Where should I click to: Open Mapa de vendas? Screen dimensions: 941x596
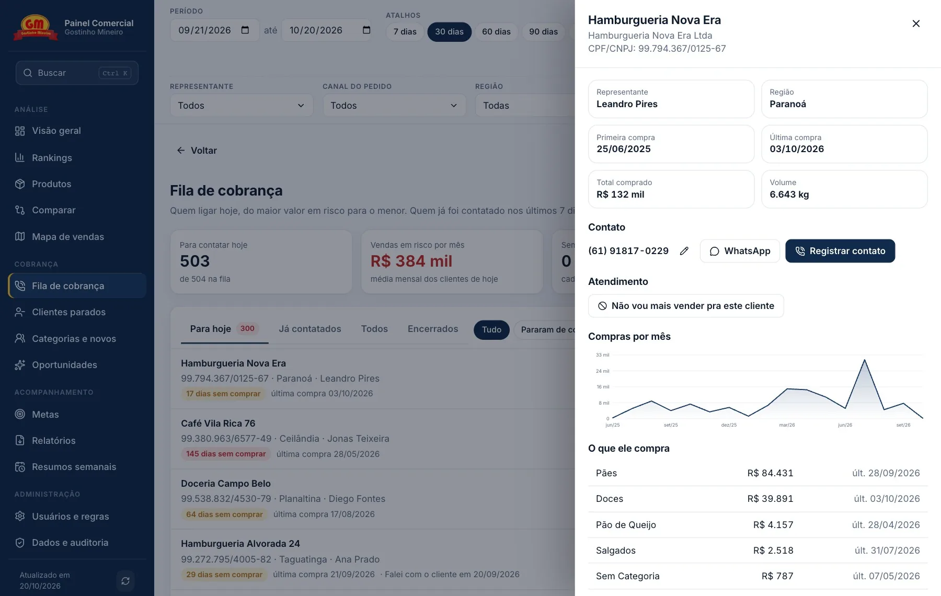click(77, 237)
